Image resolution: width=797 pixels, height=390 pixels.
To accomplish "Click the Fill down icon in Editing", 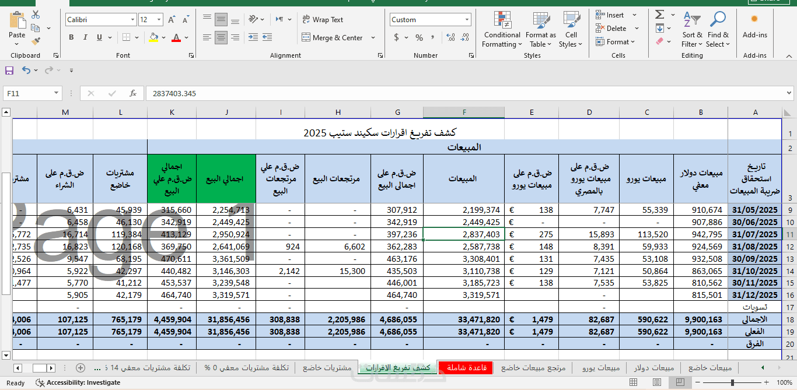I will (659, 28).
